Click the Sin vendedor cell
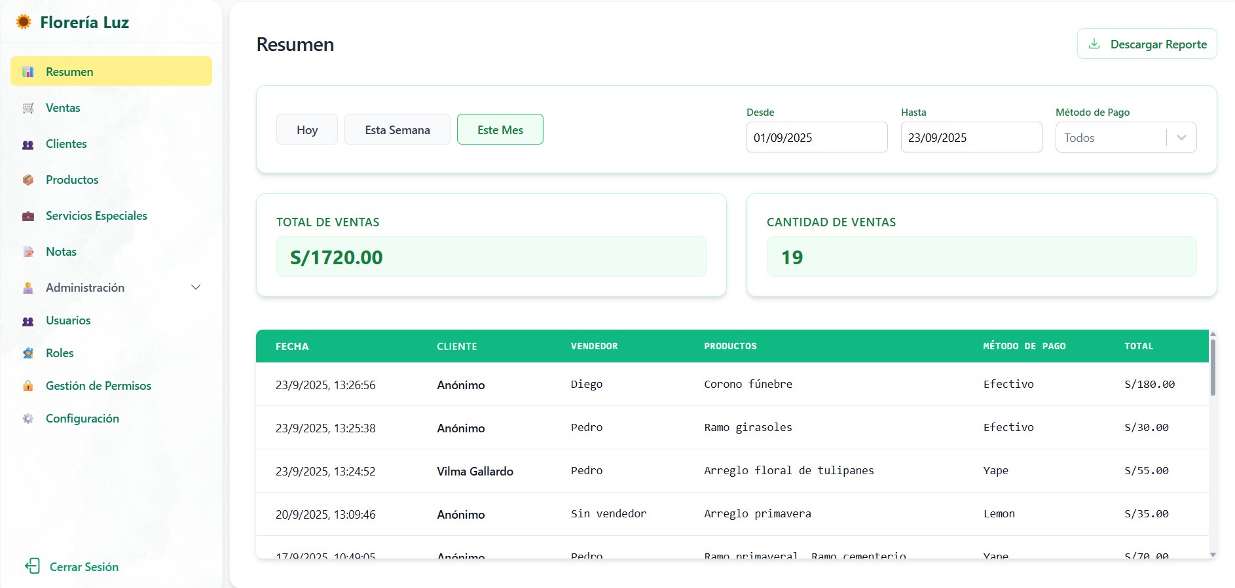 coord(608,513)
